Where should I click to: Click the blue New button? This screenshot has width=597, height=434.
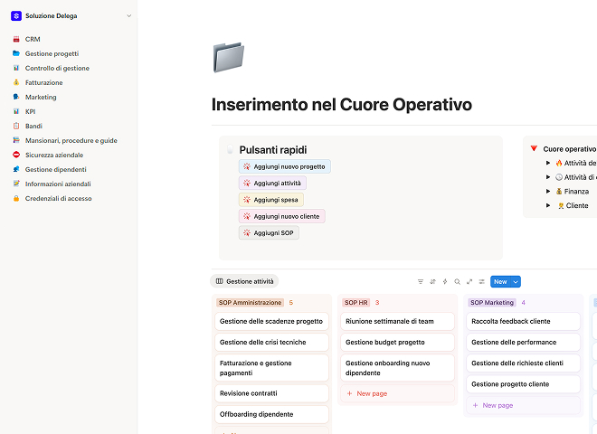tap(500, 282)
